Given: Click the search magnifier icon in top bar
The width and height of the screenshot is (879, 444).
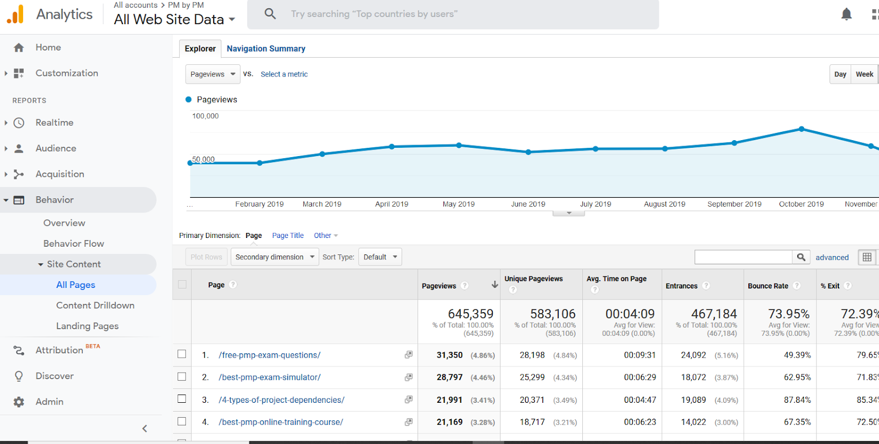Looking at the screenshot, I should point(270,14).
